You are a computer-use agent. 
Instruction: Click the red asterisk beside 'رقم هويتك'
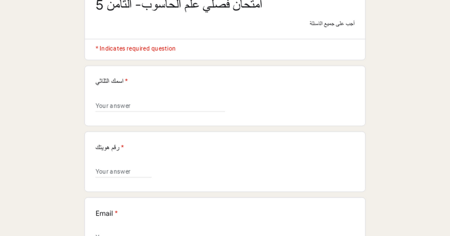pos(122,147)
